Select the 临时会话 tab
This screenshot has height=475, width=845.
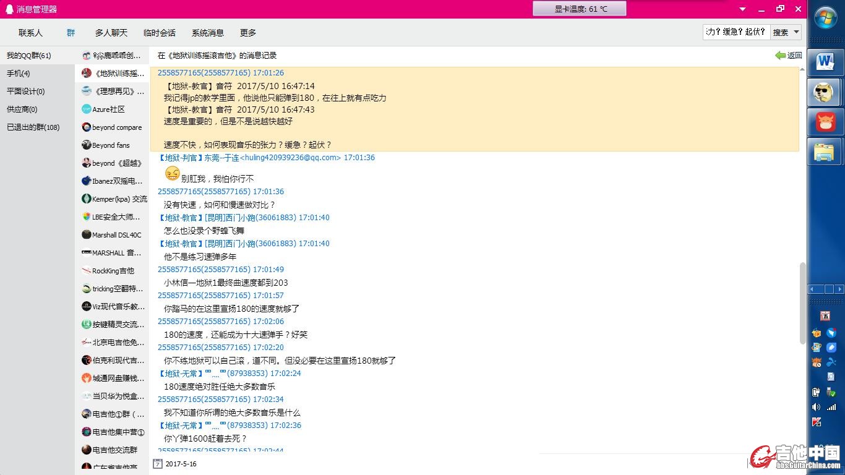click(160, 33)
